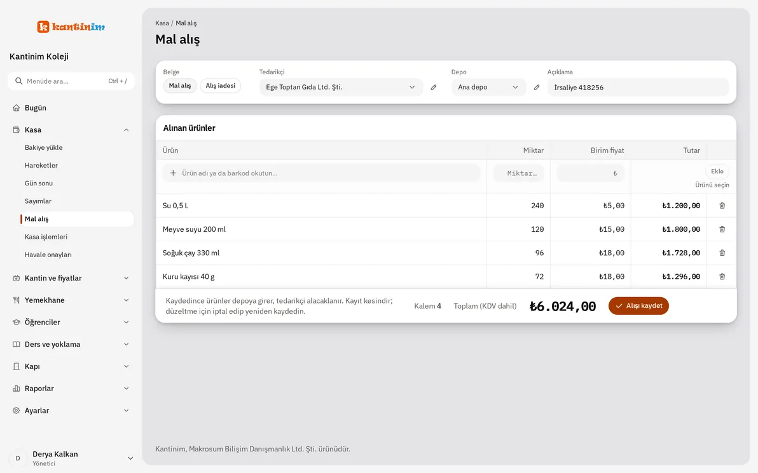Remove the Meyve suyu 200 ml row
Viewport: 758px width, 473px height.
tap(722, 229)
